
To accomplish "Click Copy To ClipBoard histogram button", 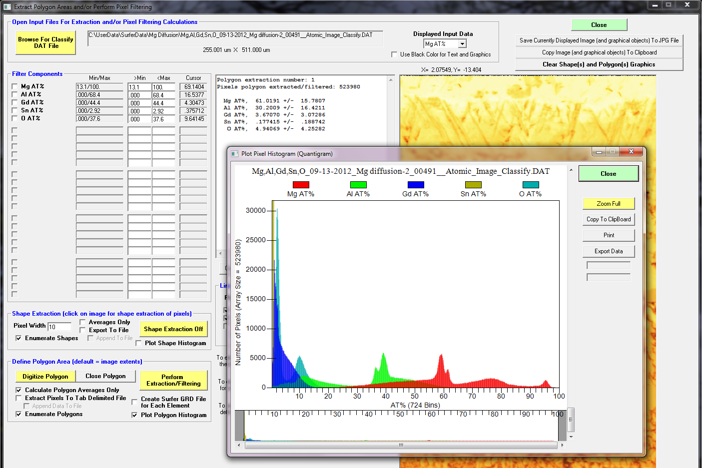I will coord(608,219).
